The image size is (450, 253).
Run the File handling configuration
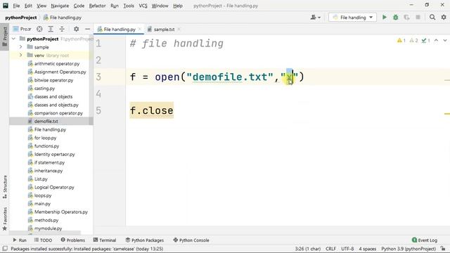point(385,18)
